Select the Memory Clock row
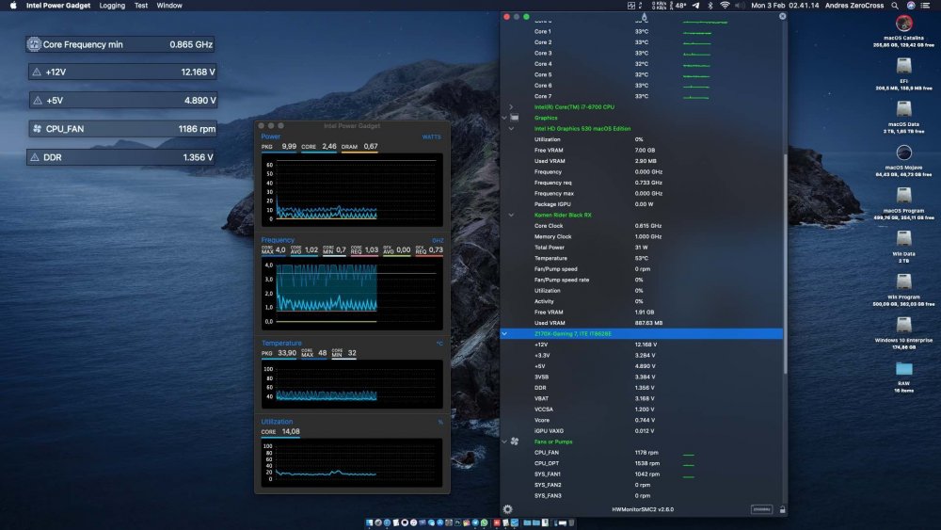Viewport: 941px width, 530px height. [x=642, y=236]
